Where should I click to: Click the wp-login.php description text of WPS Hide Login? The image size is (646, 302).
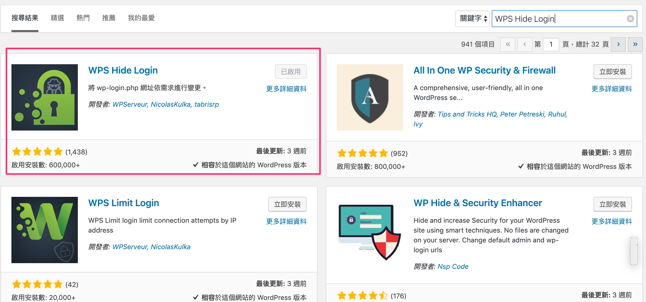click(147, 88)
